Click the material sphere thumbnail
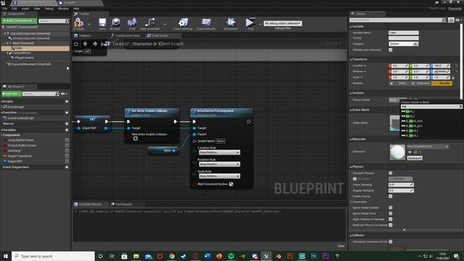Screen dimensions: 464x261 (x=397, y=152)
